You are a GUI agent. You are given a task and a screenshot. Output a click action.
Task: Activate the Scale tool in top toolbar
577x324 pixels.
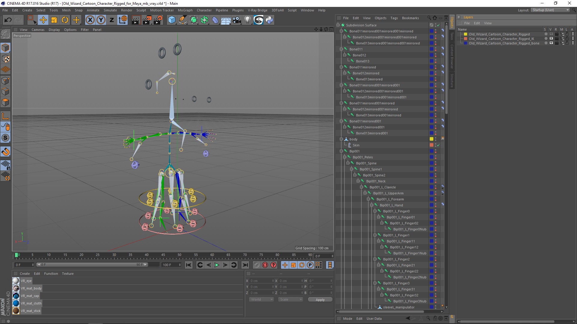(x=54, y=20)
